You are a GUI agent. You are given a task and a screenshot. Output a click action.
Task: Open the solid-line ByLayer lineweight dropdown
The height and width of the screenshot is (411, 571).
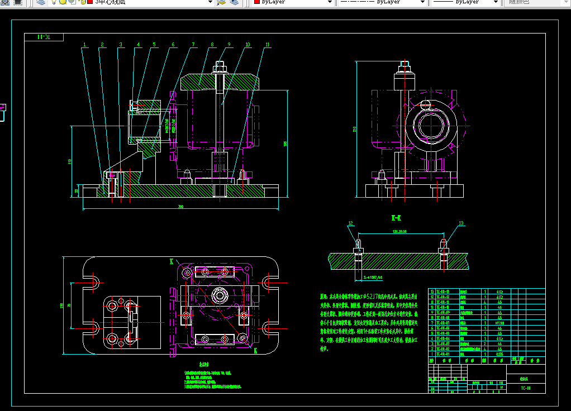tap(465, 2)
